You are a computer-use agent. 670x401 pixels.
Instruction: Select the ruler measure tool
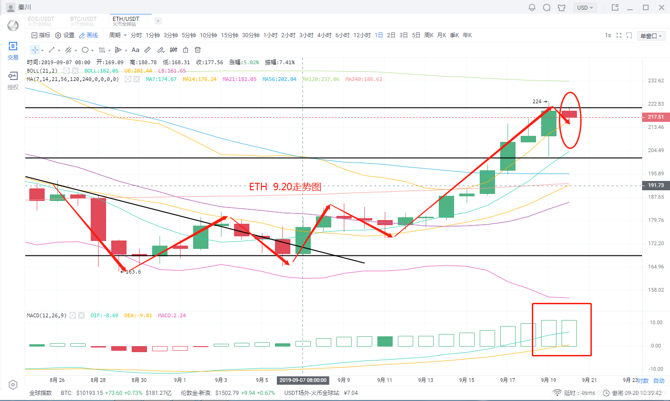coord(147,50)
